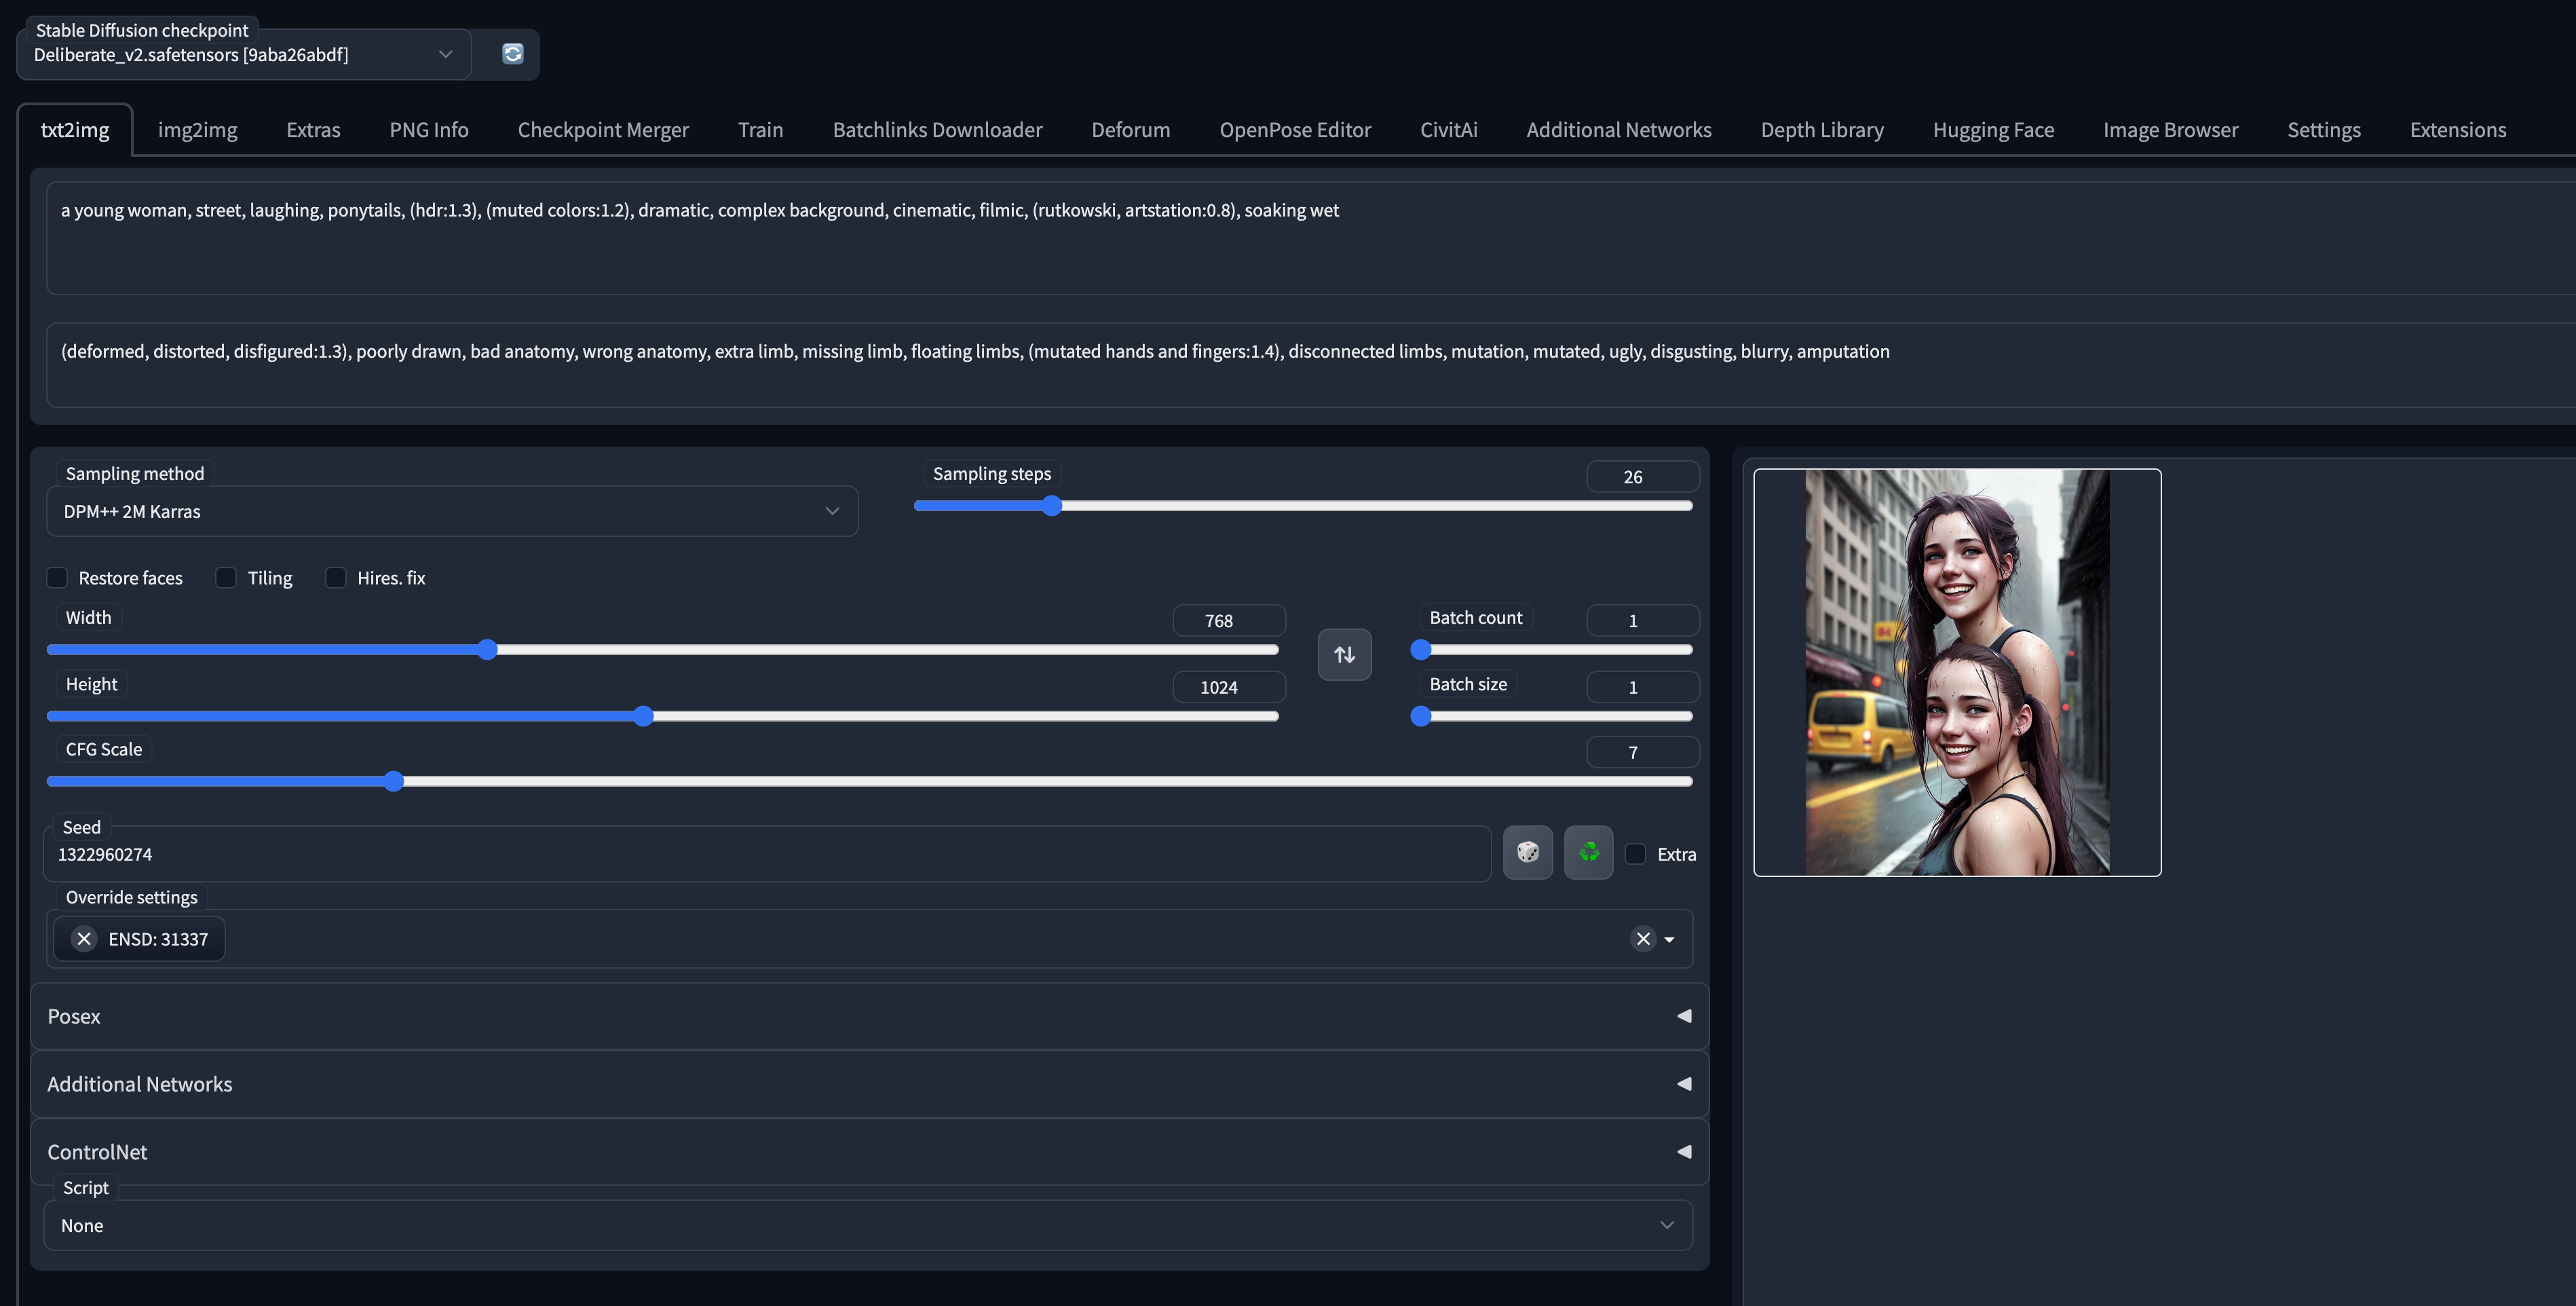Click the CFG Scale slider handle
2576x1306 pixels.
pos(394,781)
